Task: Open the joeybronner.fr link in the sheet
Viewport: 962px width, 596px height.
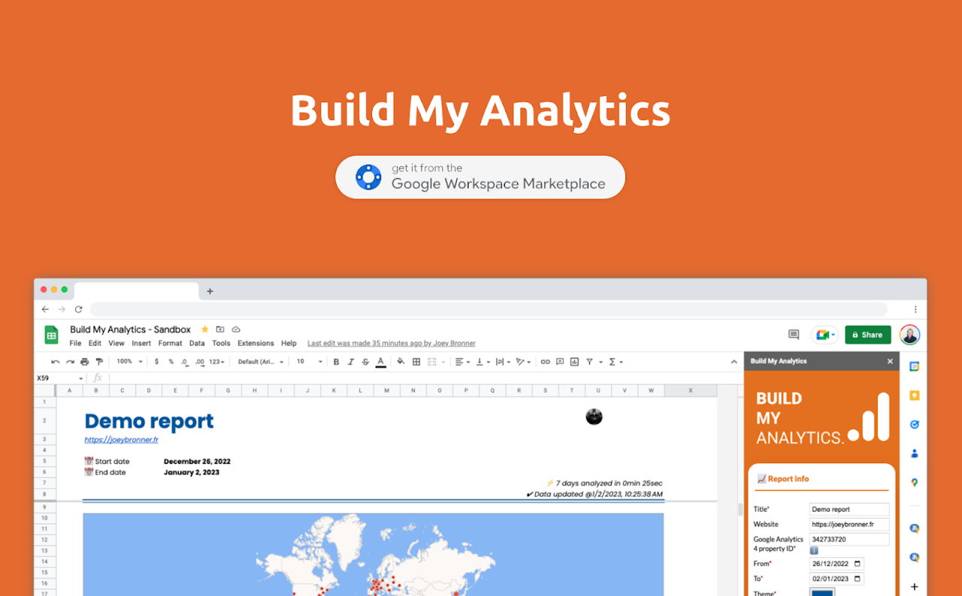Action: [121, 440]
